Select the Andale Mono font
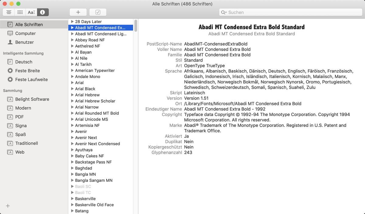This screenshot has width=365, height=214. (101, 76)
